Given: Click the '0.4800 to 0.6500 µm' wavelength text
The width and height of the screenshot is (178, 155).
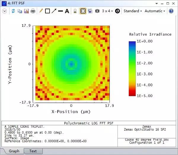Looking at the screenshot, I should 21,132.
